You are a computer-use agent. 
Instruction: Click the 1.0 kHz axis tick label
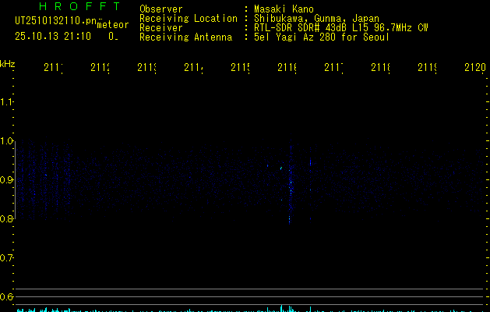(6, 141)
